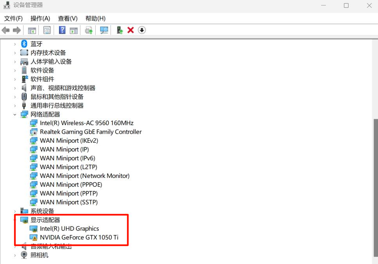Select Realtek Gaming GbE Family Controller

[91, 132]
